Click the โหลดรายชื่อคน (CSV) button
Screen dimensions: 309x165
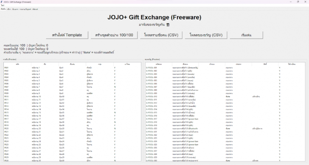tap(161, 35)
